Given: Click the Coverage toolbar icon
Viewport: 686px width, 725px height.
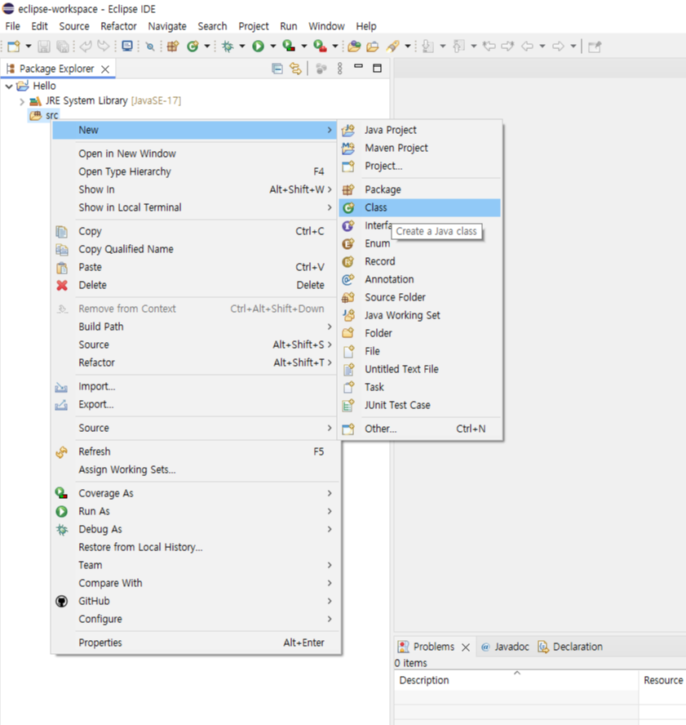Looking at the screenshot, I should 290,47.
